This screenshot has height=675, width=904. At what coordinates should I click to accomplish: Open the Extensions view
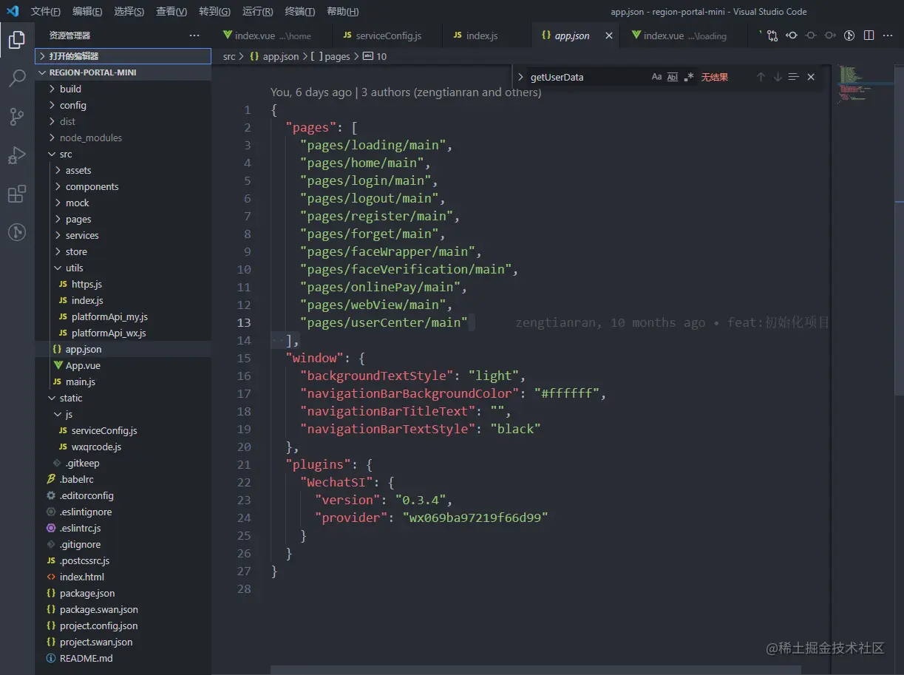click(16, 194)
